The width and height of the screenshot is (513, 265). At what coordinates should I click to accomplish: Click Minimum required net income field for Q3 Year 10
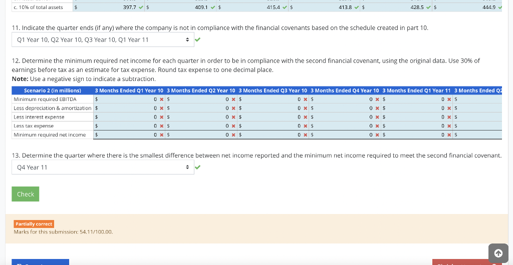coord(272,135)
